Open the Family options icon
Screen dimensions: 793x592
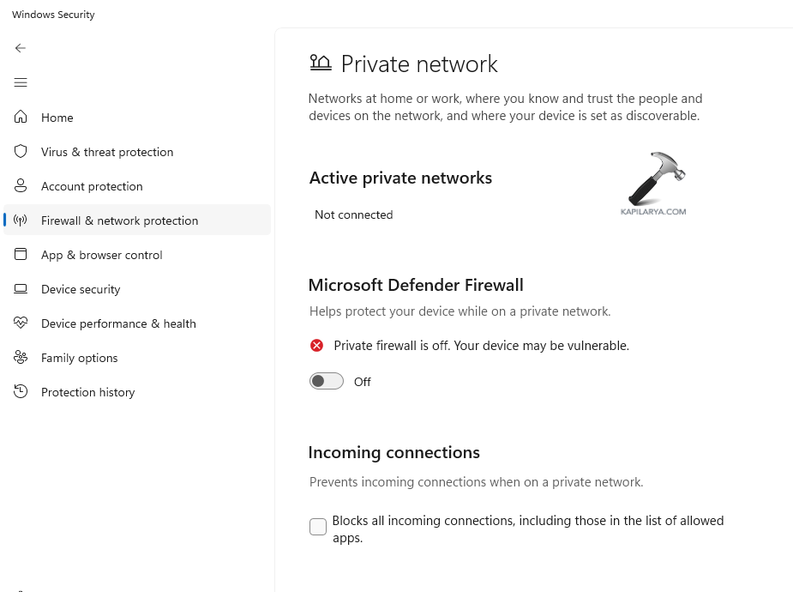20,358
